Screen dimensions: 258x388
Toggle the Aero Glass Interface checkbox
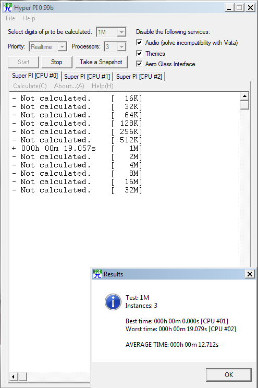[139, 64]
